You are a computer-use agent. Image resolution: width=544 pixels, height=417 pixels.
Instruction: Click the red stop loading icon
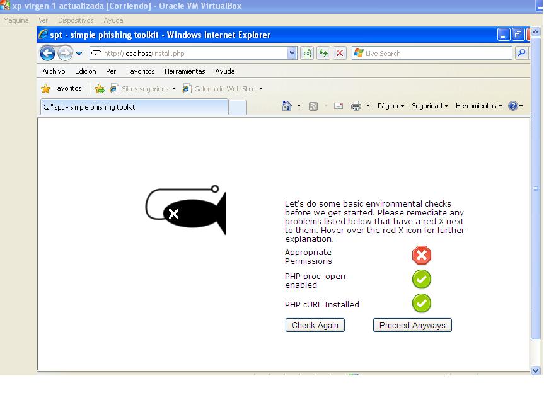click(x=340, y=54)
